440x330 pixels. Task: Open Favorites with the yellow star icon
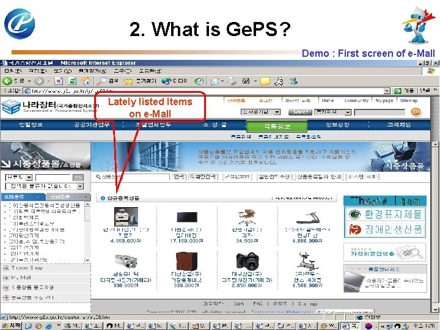point(128,81)
